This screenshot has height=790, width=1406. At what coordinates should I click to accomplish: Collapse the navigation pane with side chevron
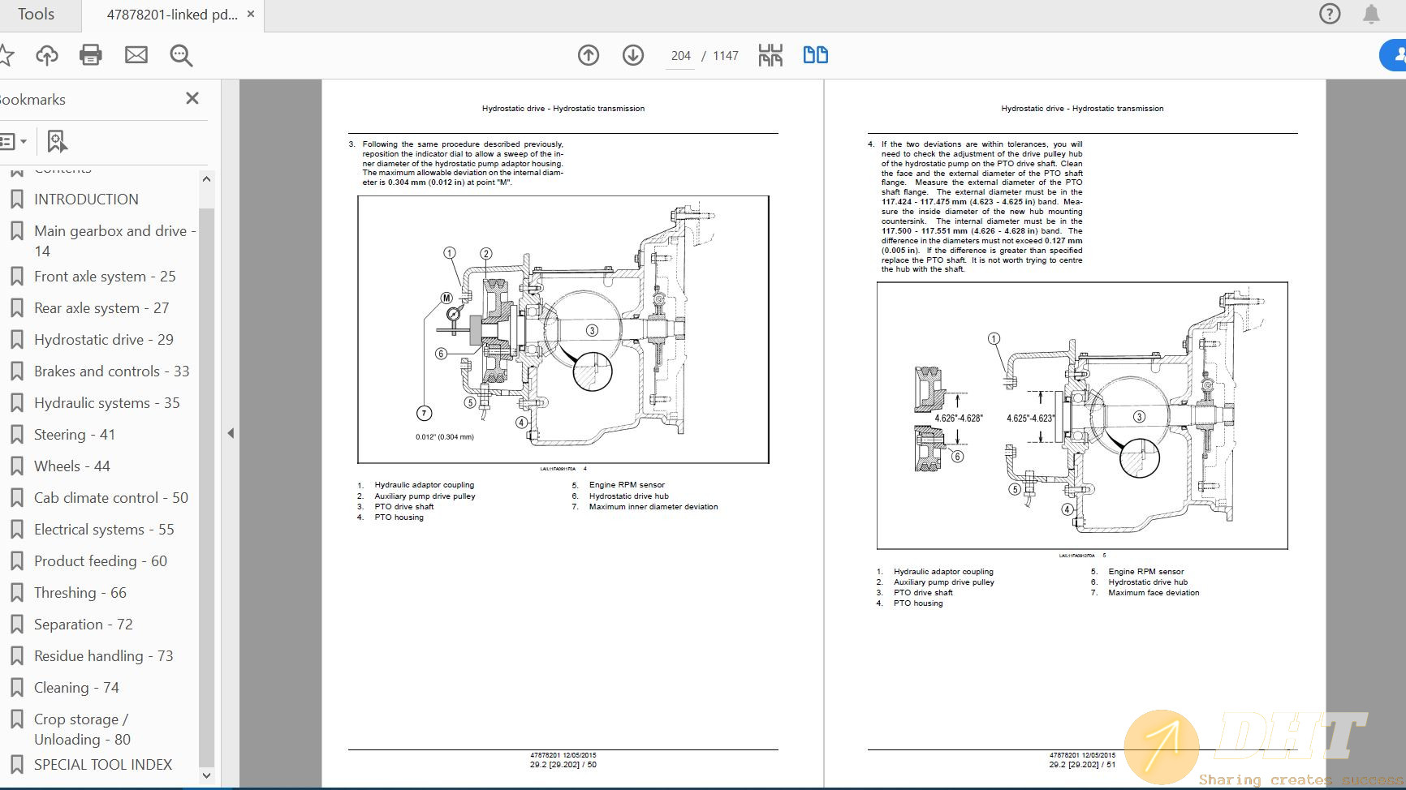231,432
